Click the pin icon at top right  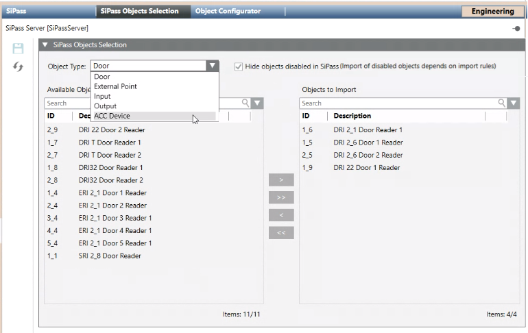[516, 29]
